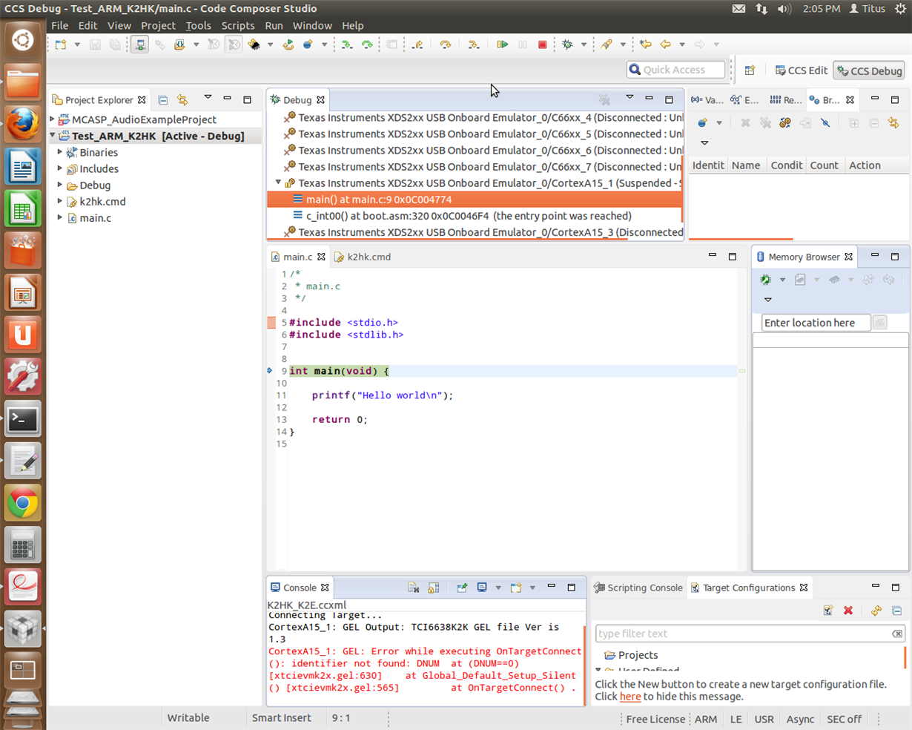Click the Memory Browser chip icon
This screenshot has width=912, height=730.
766,280
